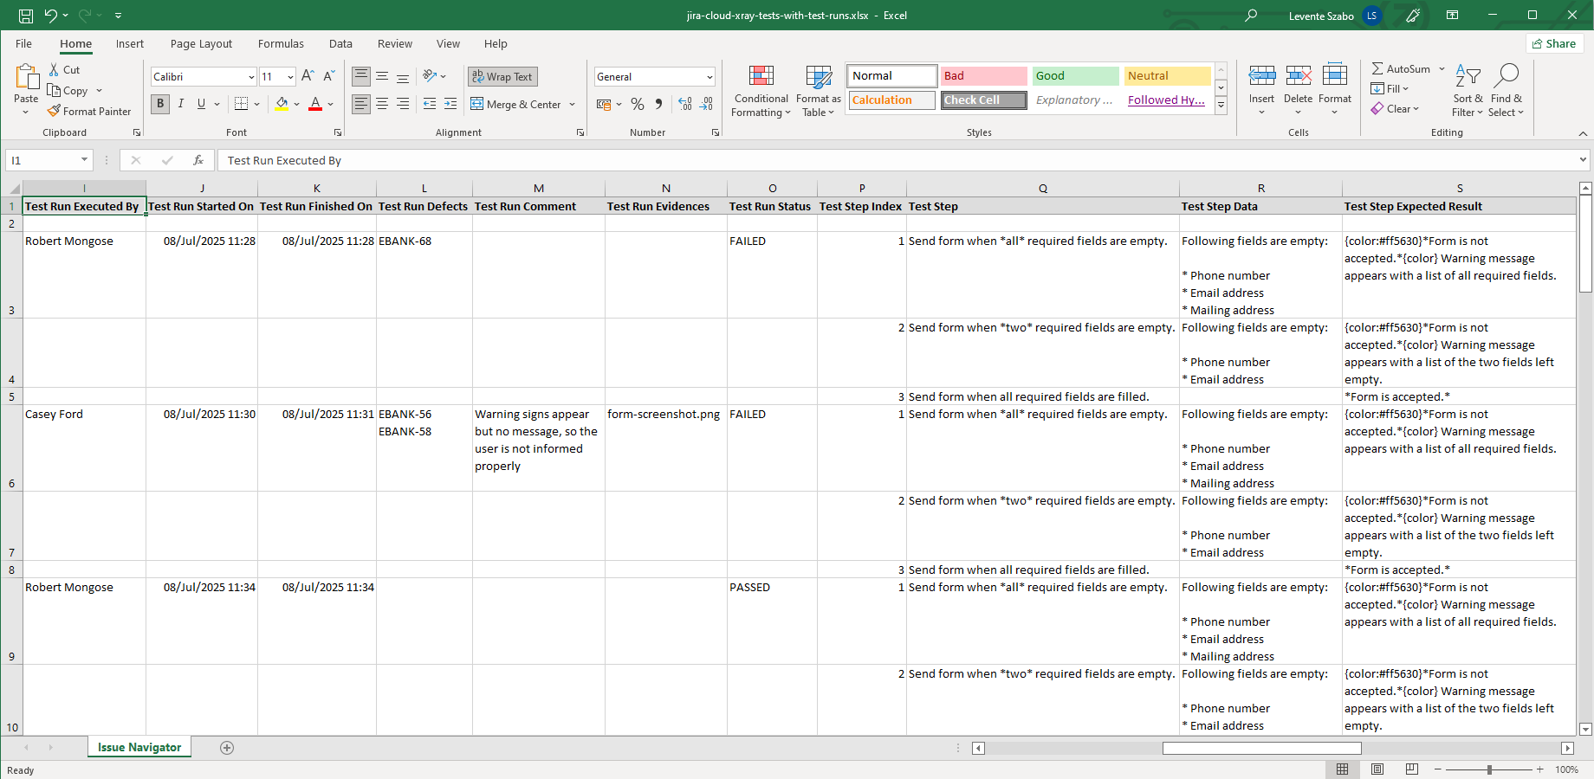Adjust the zoom slider handle

coord(1489,769)
